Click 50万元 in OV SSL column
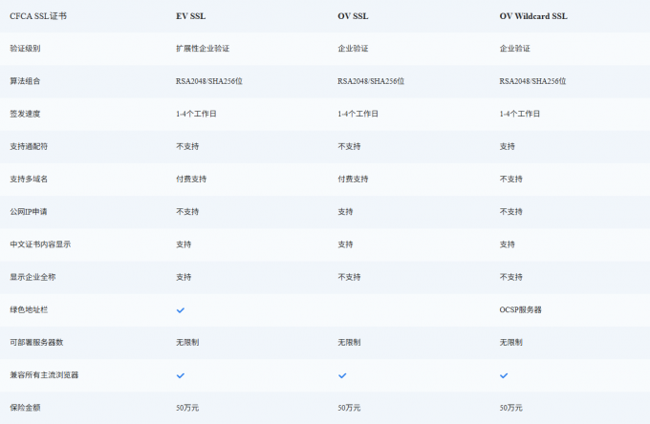The height and width of the screenshot is (424, 650). point(349,409)
